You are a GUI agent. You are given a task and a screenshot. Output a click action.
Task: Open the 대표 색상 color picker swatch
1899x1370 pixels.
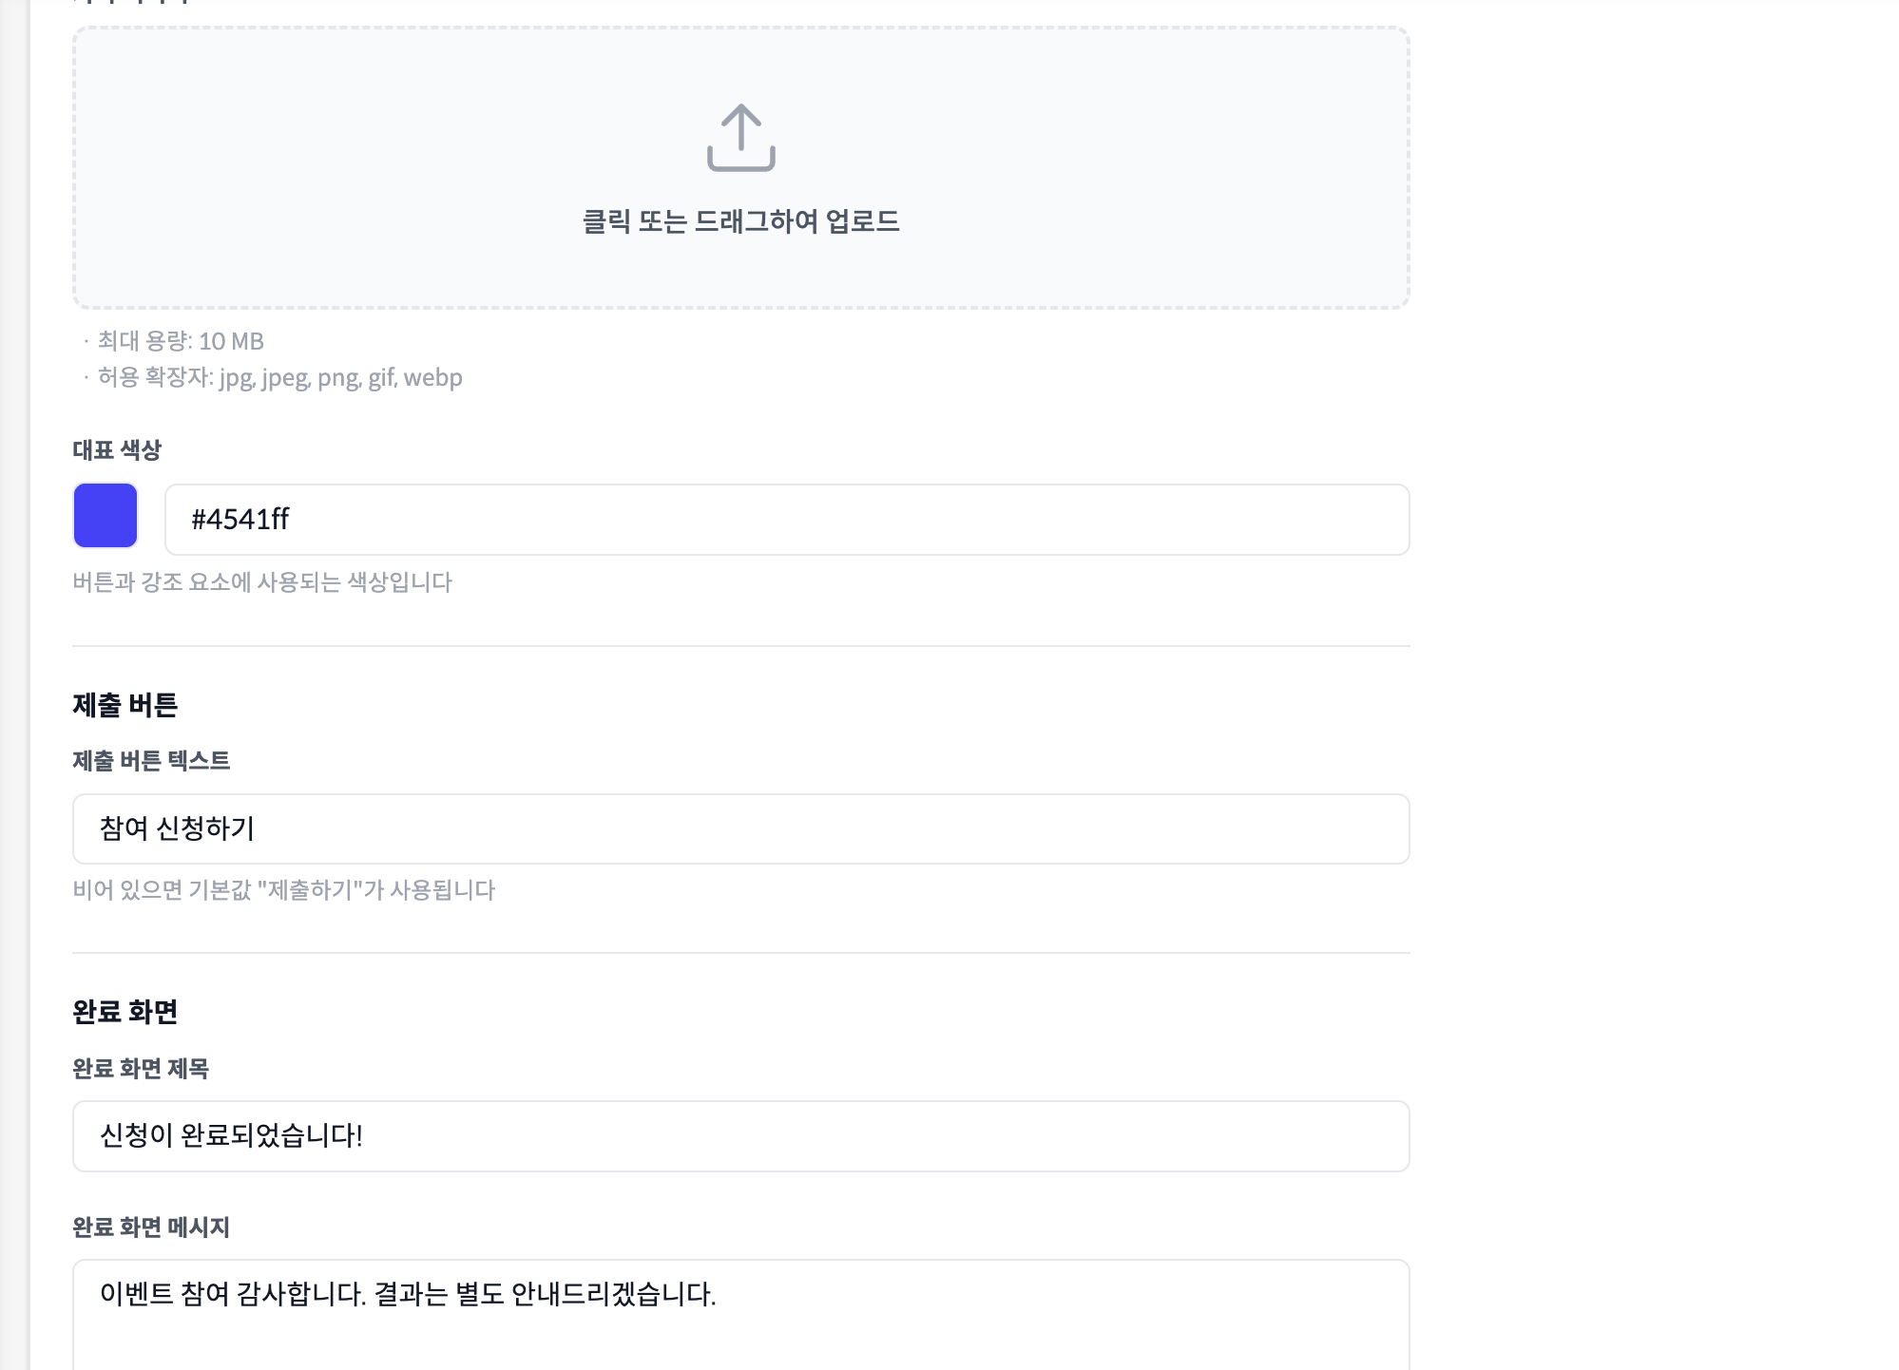point(105,516)
